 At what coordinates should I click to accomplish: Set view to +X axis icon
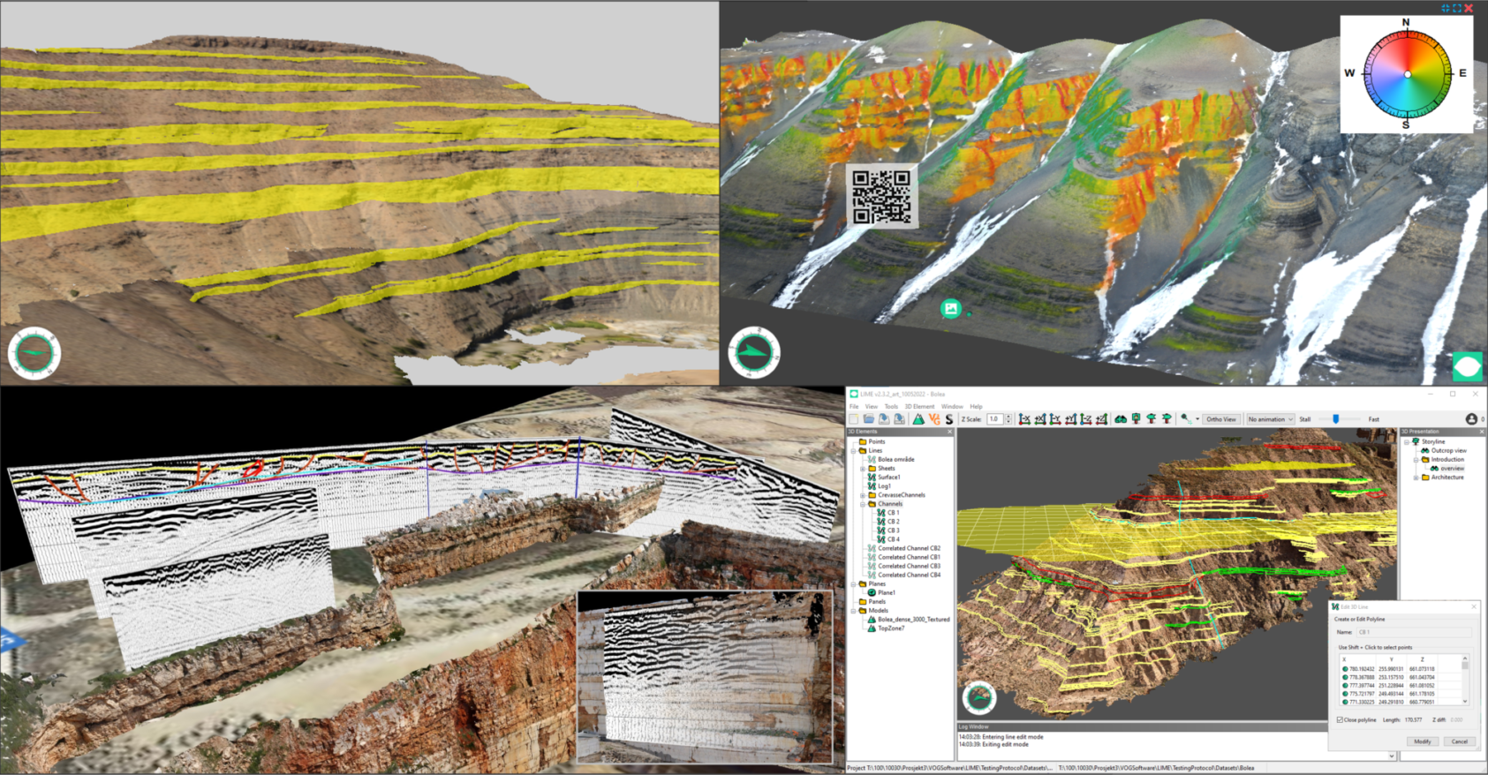1040,419
